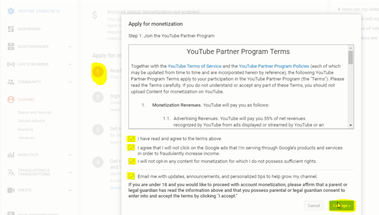This screenshot has width=379, height=215.
Task: Open YouTube Terms of Service link
Action: click(x=195, y=66)
